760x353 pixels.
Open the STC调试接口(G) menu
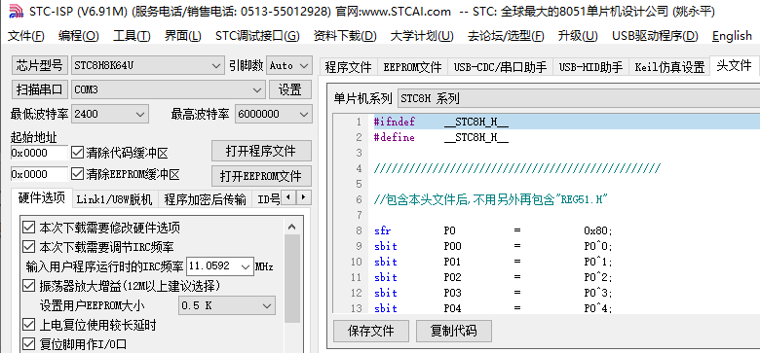(x=257, y=36)
